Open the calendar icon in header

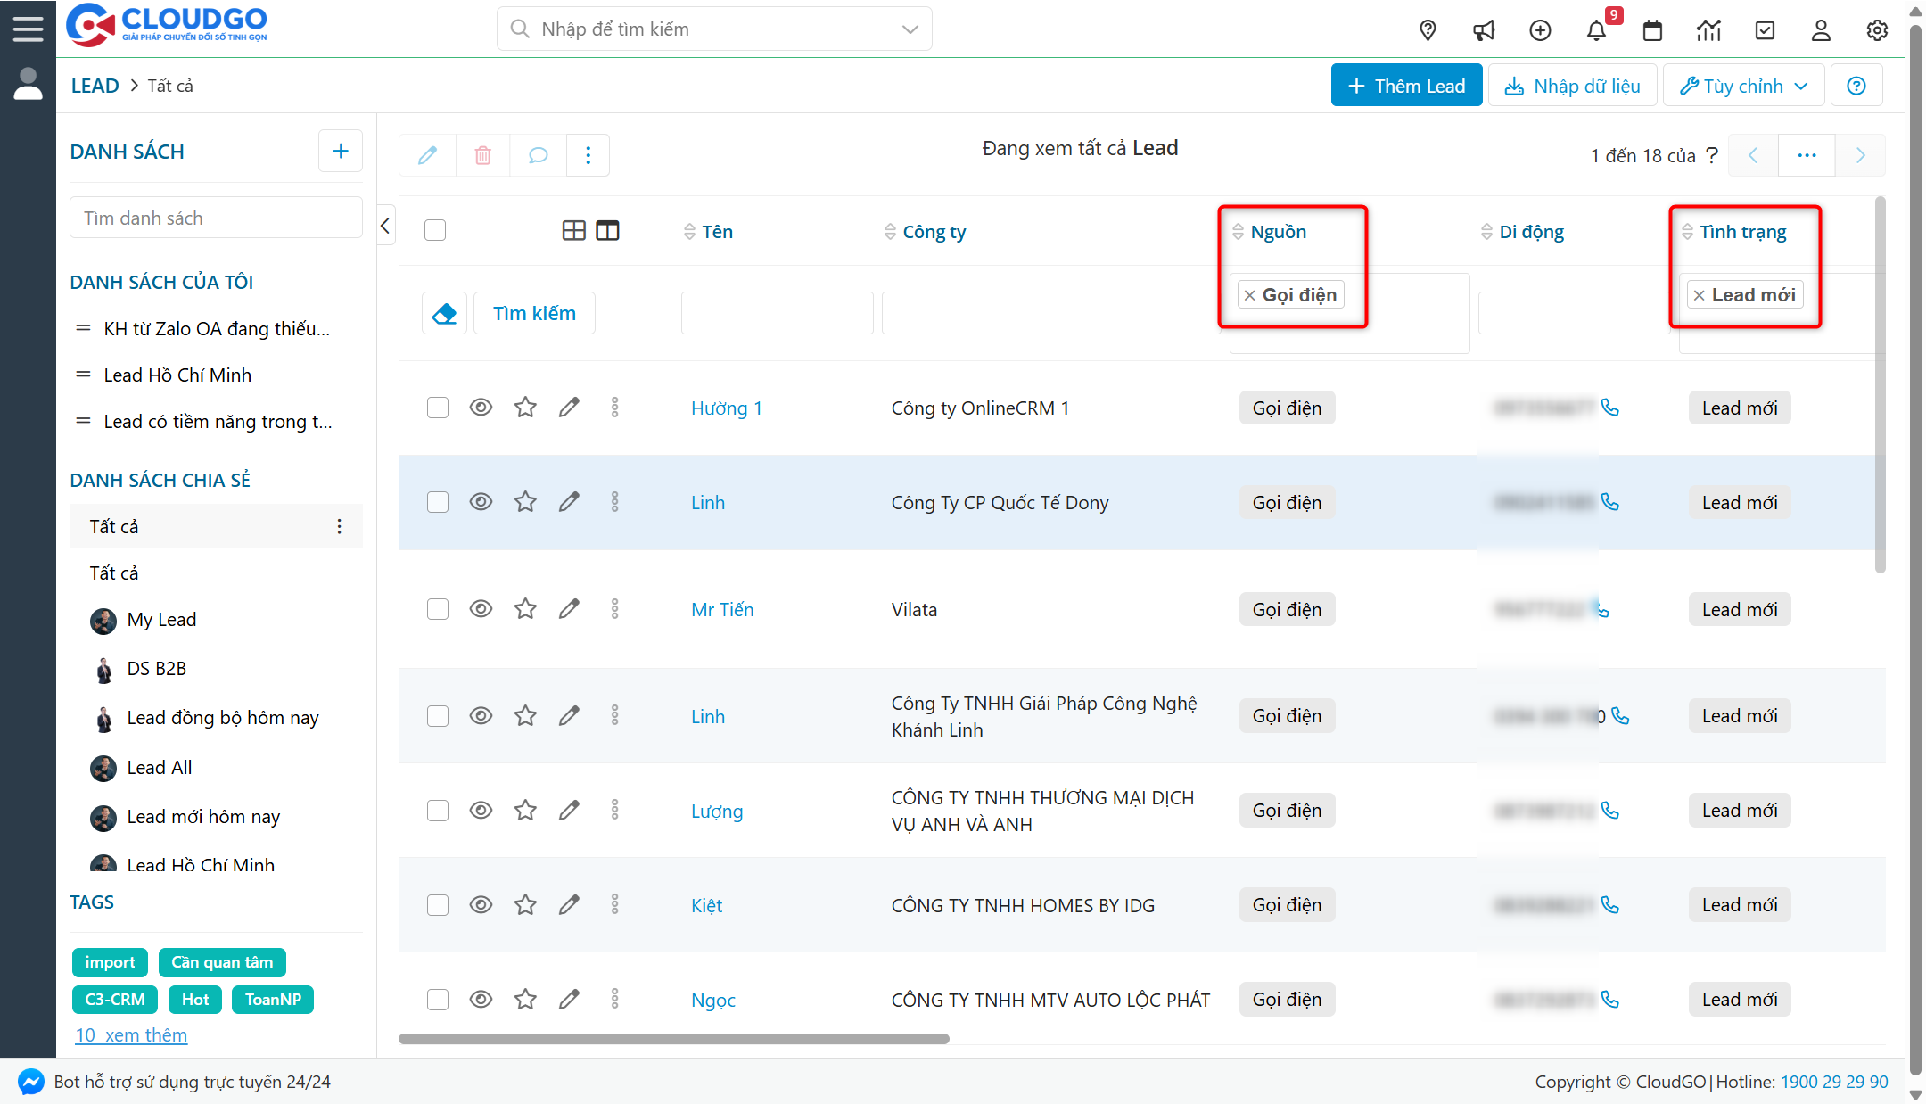pos(1652,30)
